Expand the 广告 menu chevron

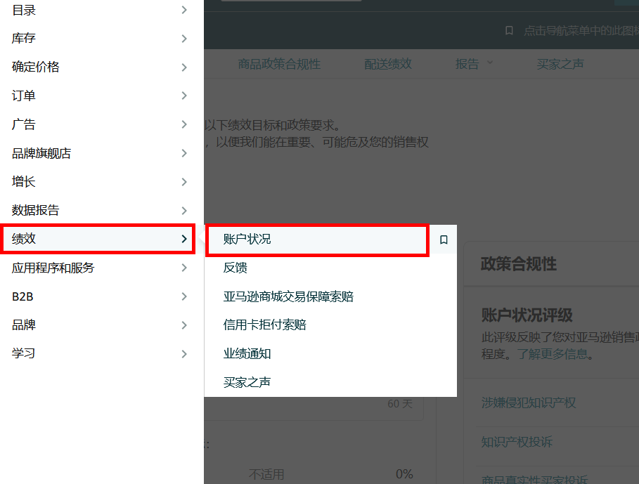tap(184, 124)
